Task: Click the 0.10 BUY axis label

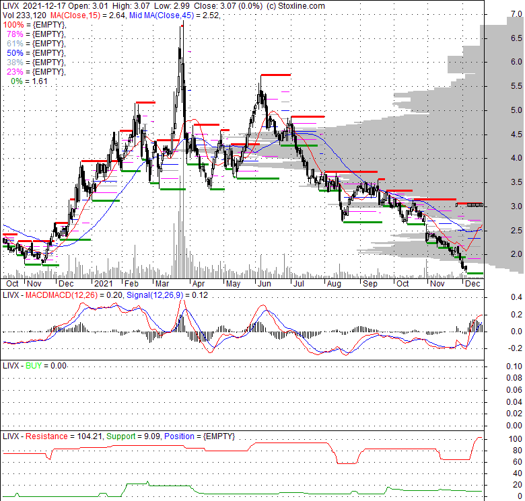Action: [x=514, y=367]
